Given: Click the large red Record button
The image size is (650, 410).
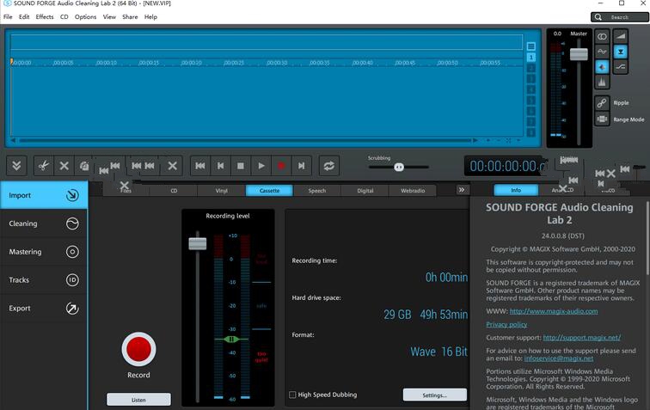Looking at the screenshot, I should [139, 349].
